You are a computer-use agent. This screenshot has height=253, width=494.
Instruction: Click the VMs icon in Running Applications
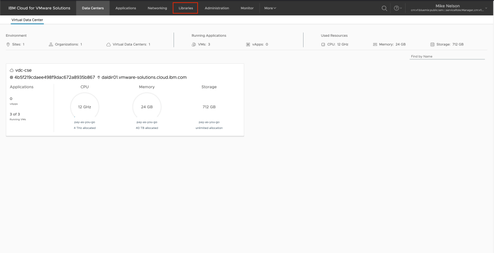click(x=194, y=44)
